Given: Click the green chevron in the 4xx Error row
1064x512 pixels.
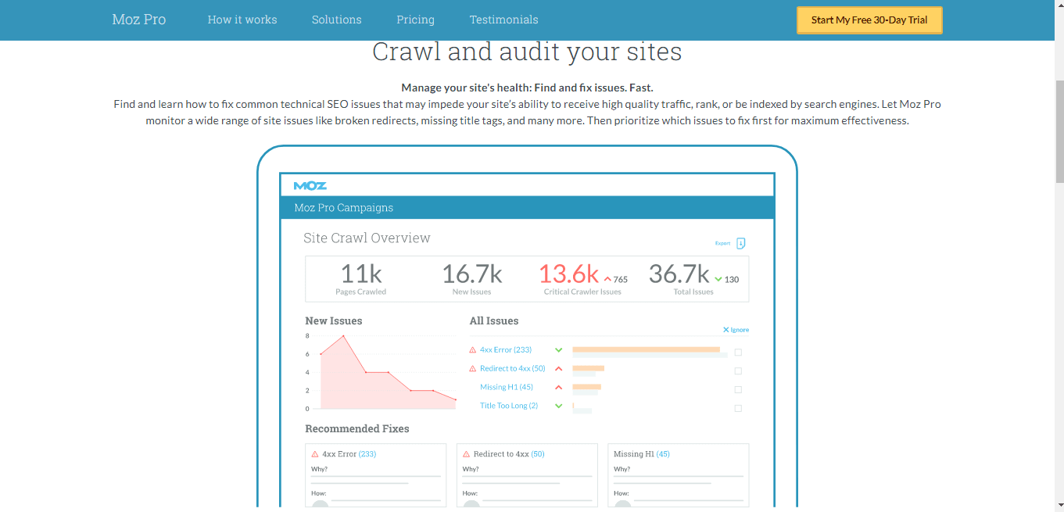Looking at the screenshot, I should 559,350.
